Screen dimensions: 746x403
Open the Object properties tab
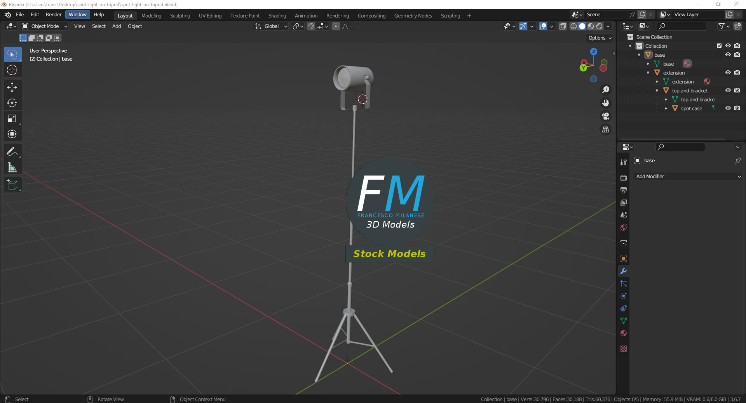pyautogui.click(x=624, y=259)
